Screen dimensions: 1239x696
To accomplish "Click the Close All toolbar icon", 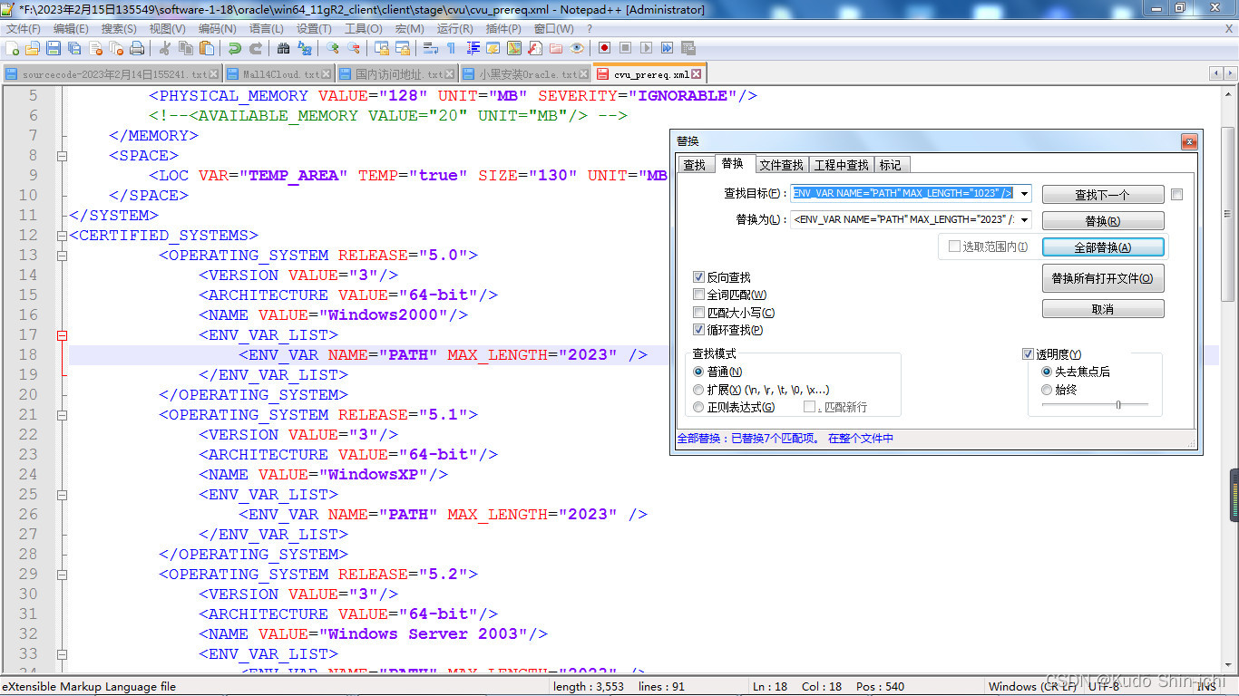I will [116, 48].
